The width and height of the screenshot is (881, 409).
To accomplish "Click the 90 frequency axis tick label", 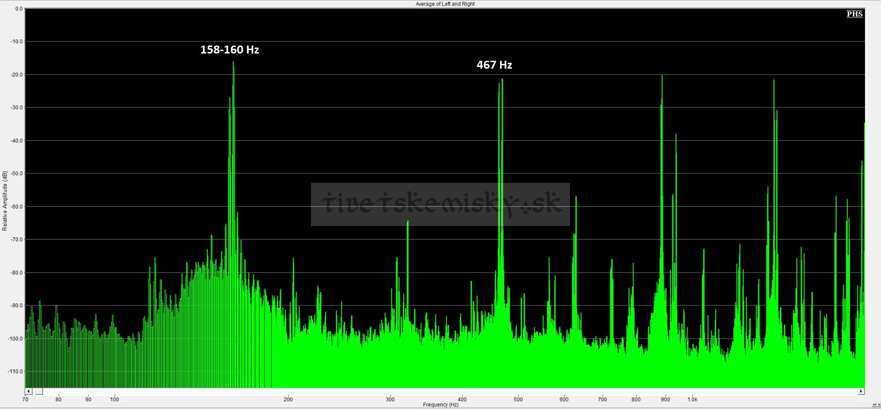I will (x=88, y=399).
